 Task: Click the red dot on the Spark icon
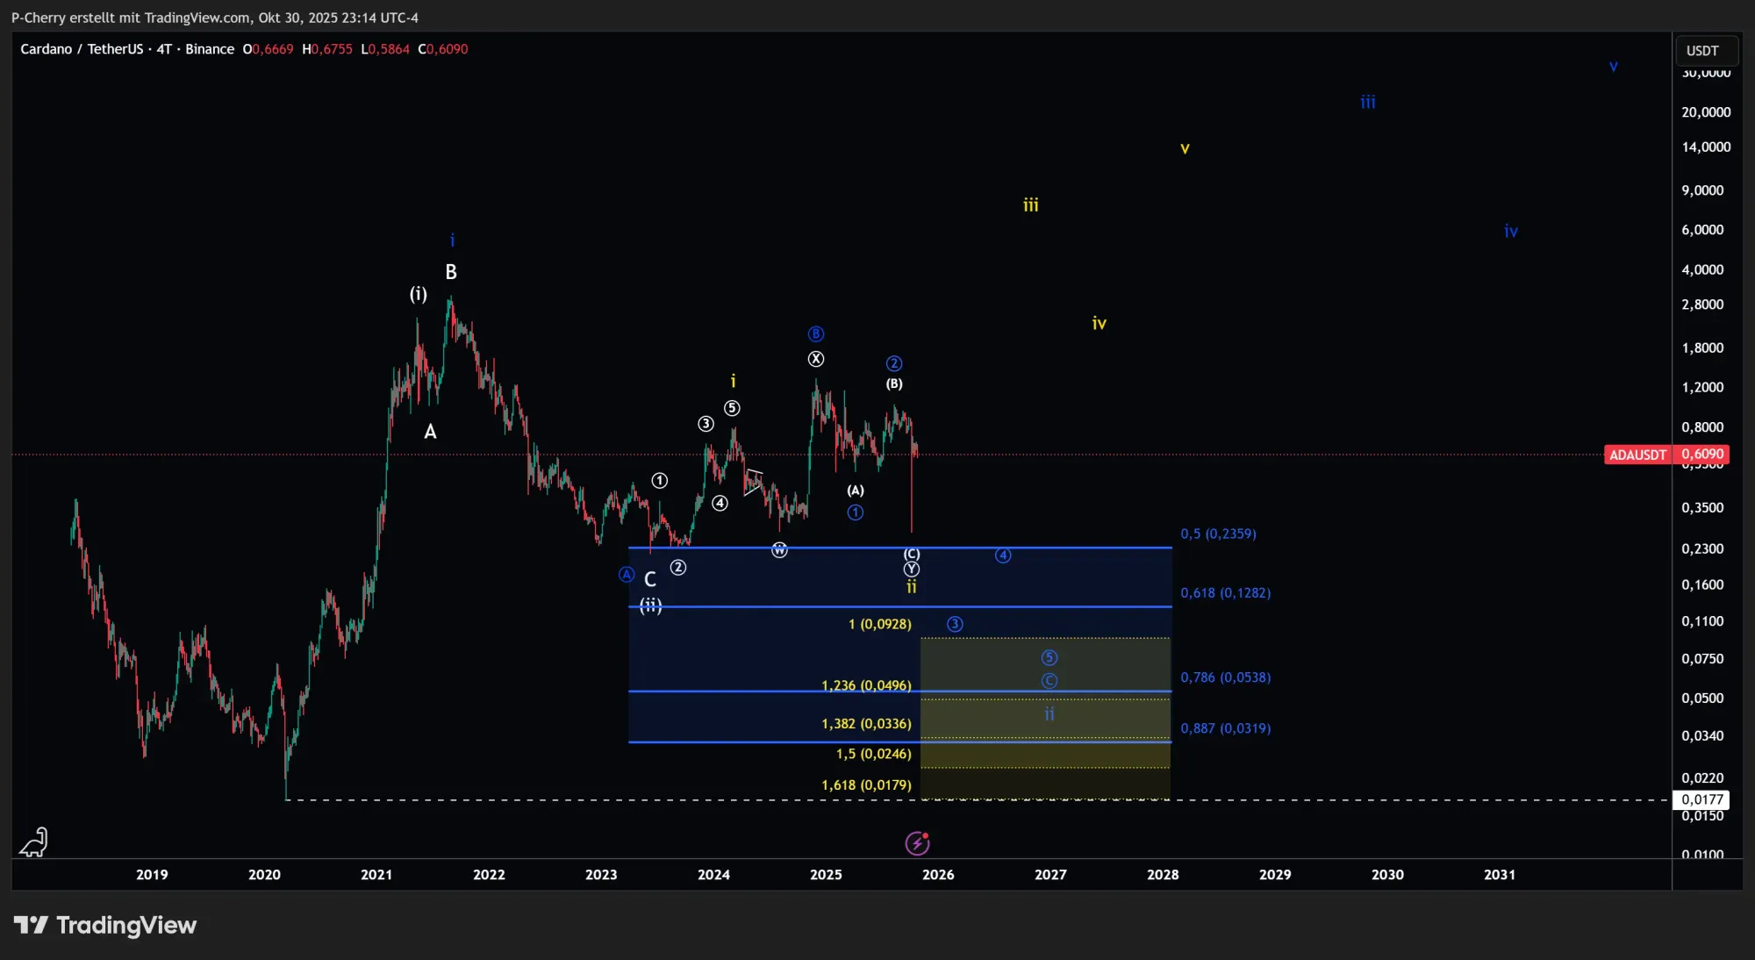pos(928,835)
